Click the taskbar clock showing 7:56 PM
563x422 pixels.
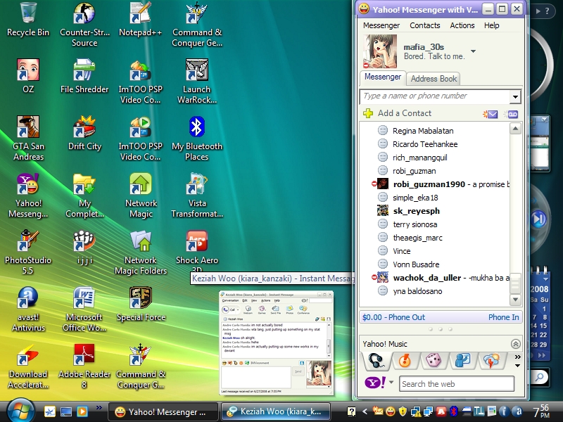(x=540, y=411)
